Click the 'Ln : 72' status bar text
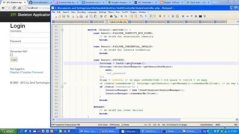239x134 pixels. point(148,125)
